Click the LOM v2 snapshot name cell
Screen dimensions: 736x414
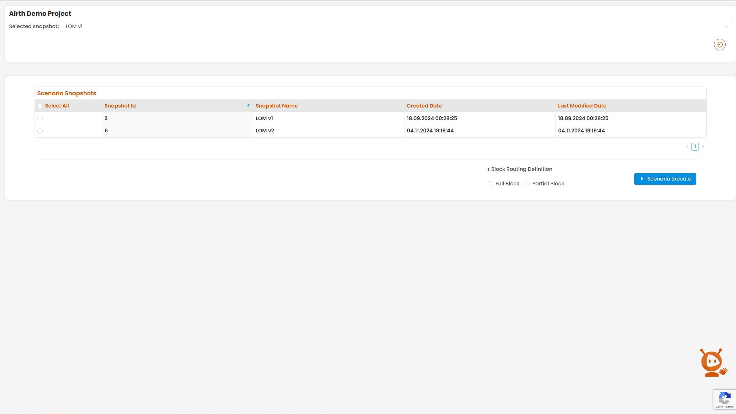coord(265,131)
